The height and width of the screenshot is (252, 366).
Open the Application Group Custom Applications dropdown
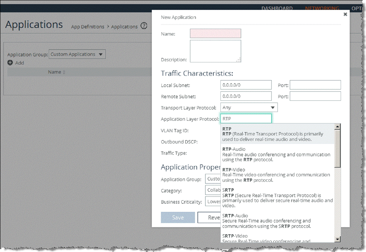[x=77, y=54]
